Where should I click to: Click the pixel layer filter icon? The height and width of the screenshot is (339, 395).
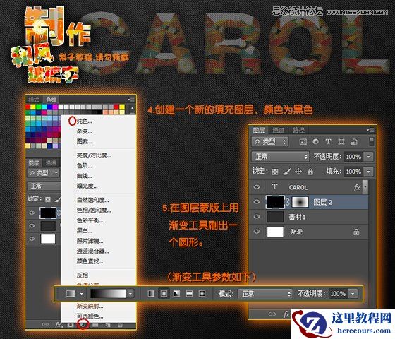pyautogui.click(x=303, y=142)
